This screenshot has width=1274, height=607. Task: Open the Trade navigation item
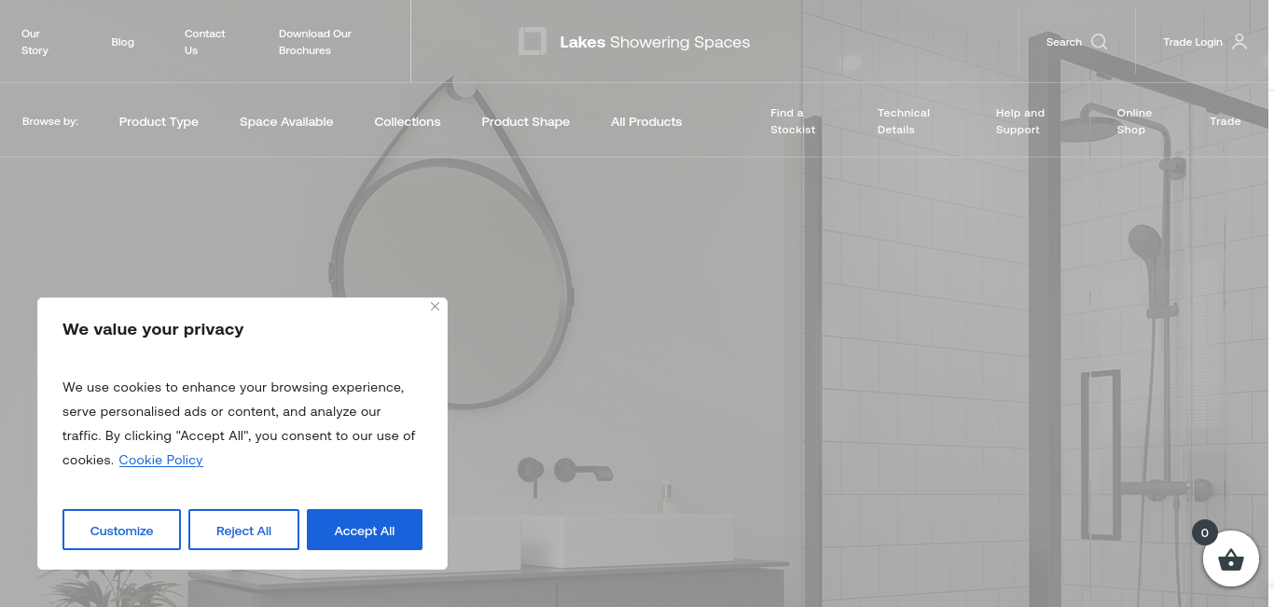click(1226, 121)
